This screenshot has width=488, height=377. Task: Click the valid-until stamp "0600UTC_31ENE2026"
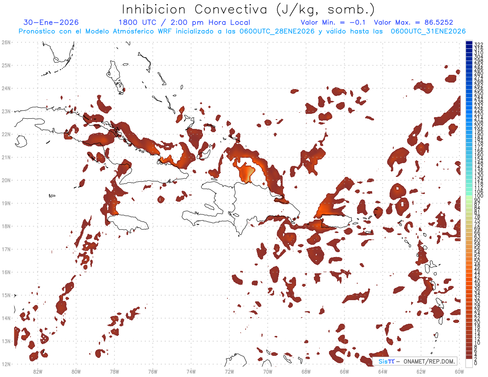428,31
